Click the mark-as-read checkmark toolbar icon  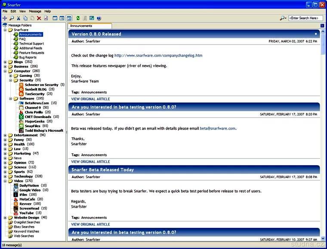(x=46, y=18)
